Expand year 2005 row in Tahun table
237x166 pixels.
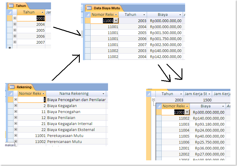pos(15,30)
